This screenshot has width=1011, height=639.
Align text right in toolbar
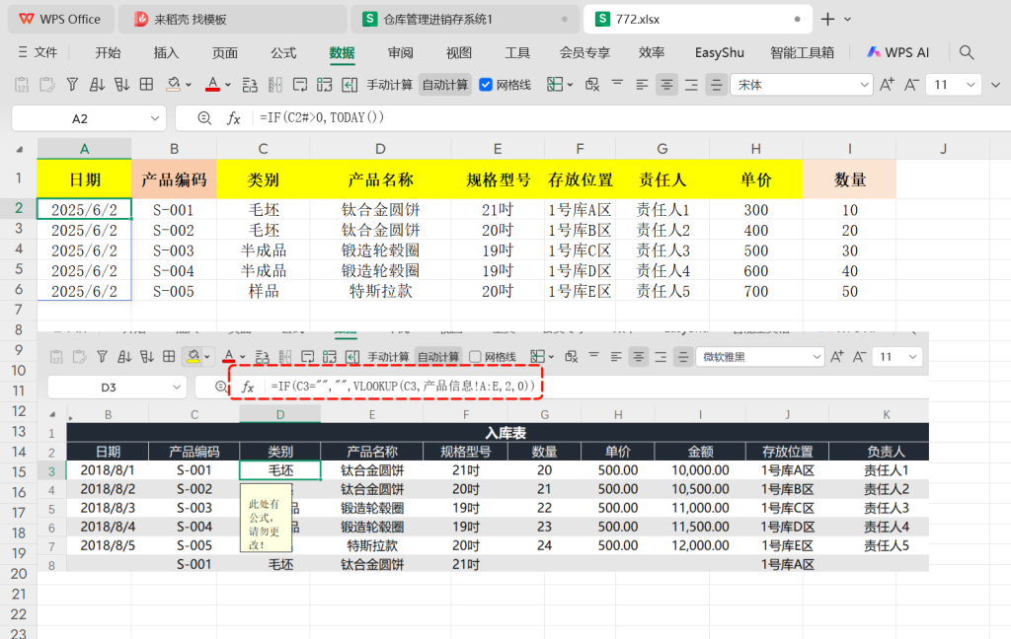(x=691, y=85)
